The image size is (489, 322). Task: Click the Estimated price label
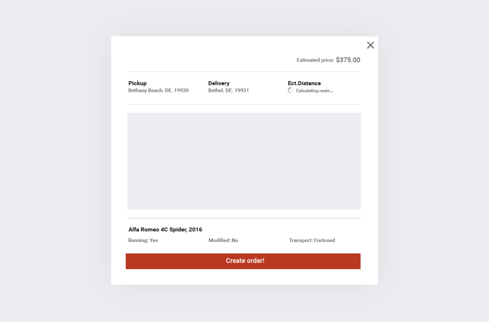[x=315, y=60]
